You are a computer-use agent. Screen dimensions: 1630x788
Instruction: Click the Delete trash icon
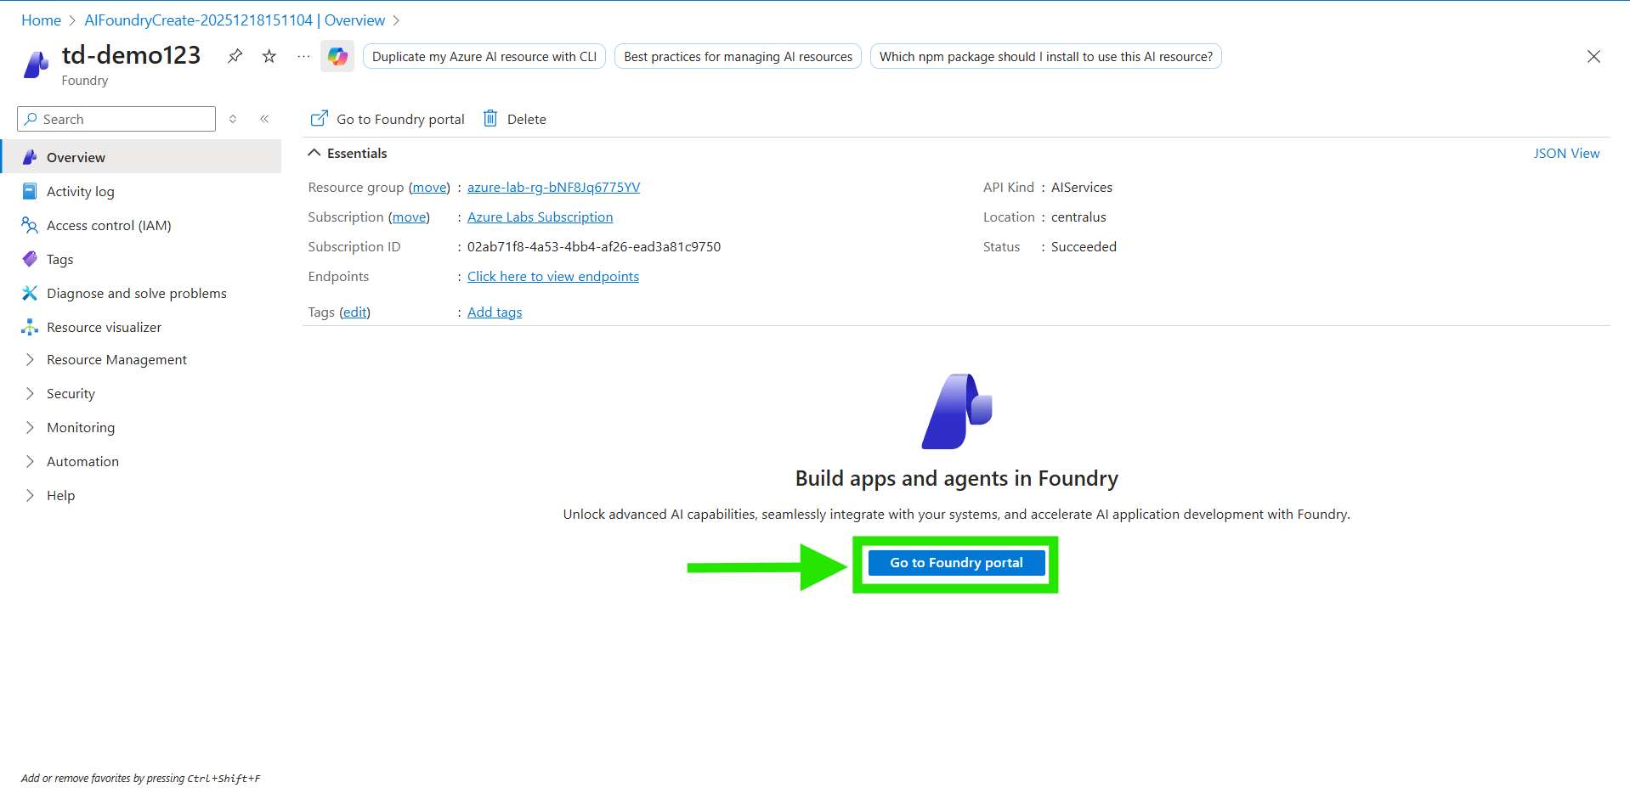pyautogui.click(x=490, y=119)
